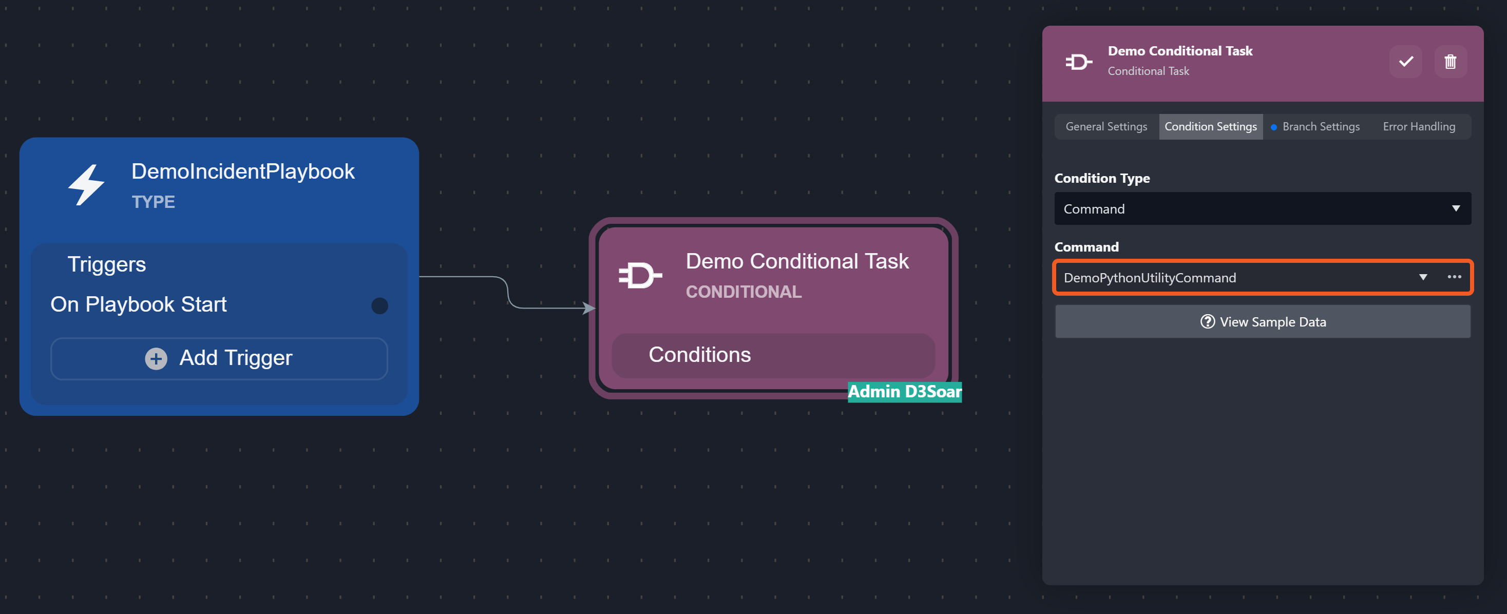
Task: Click the plus icon in Add Trigger
Action: (x=156, y=358)
